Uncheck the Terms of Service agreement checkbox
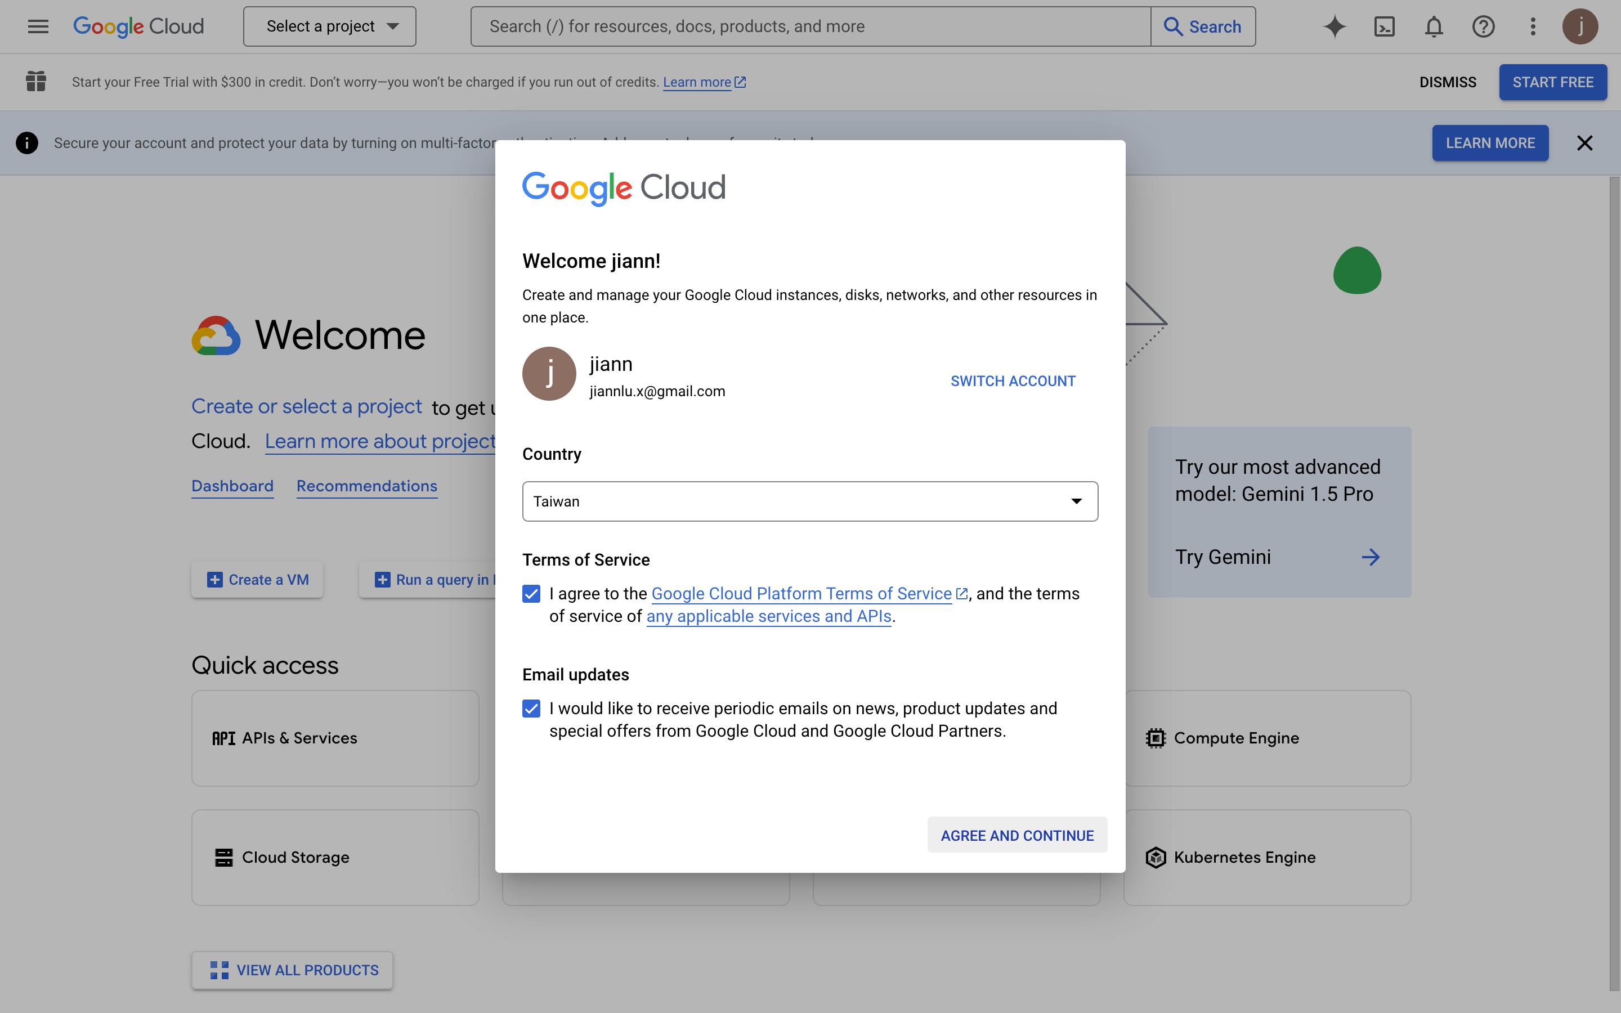 point(531,594)
